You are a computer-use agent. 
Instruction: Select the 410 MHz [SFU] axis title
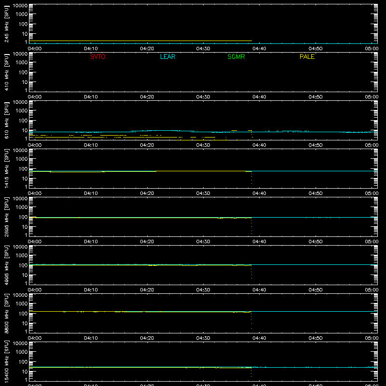[6, 72]
